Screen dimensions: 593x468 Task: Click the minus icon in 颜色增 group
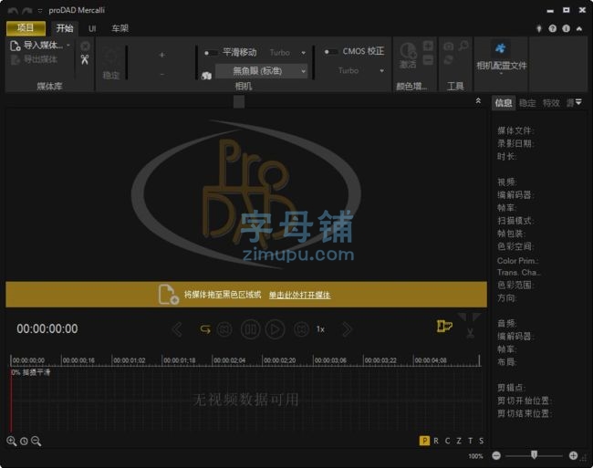(x=428, y=59)
